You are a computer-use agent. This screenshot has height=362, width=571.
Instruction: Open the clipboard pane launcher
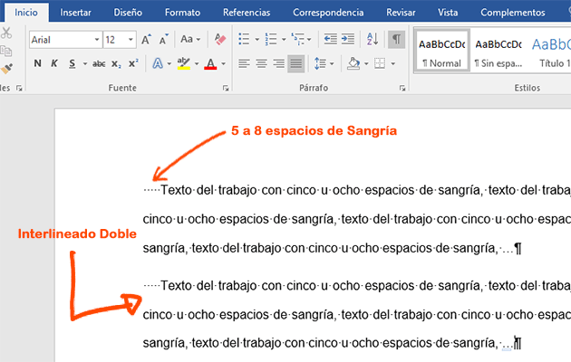(19, 88)
